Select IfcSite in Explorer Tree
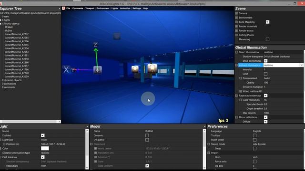The image size is (305, 171). click(9, 30)
